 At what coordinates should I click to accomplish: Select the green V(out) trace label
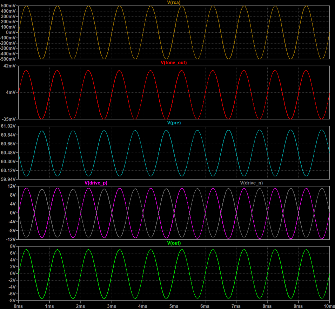pyautogui.click(x=173, y=243)
